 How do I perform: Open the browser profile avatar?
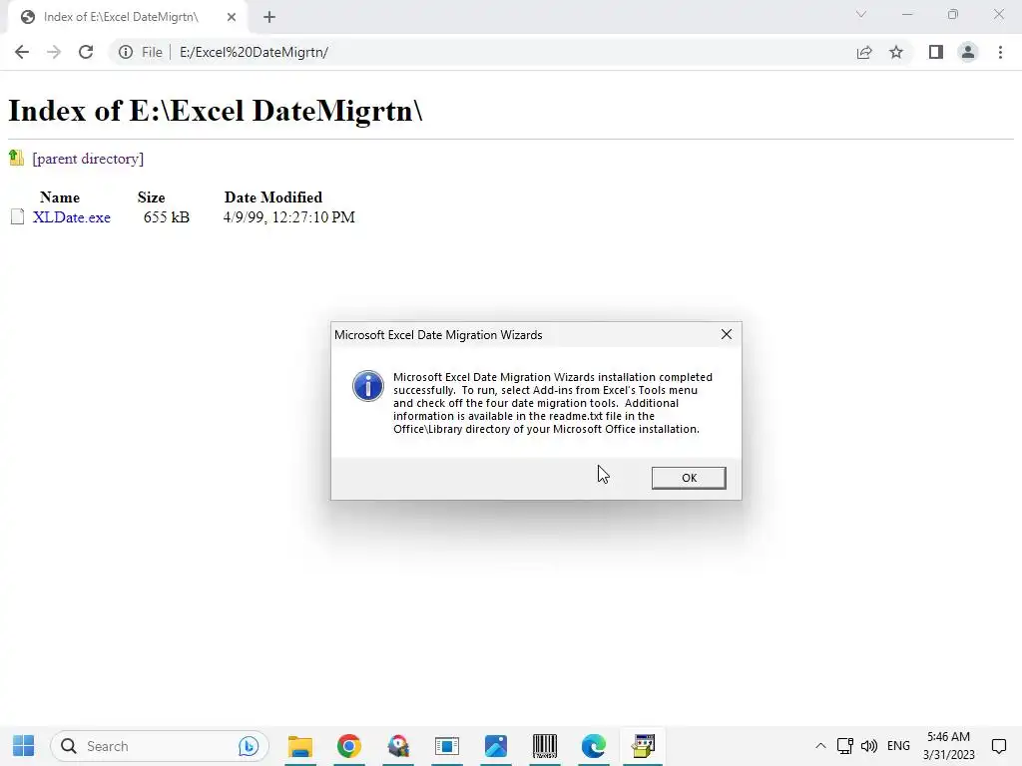pyautogui.click(x=968, y=52)
